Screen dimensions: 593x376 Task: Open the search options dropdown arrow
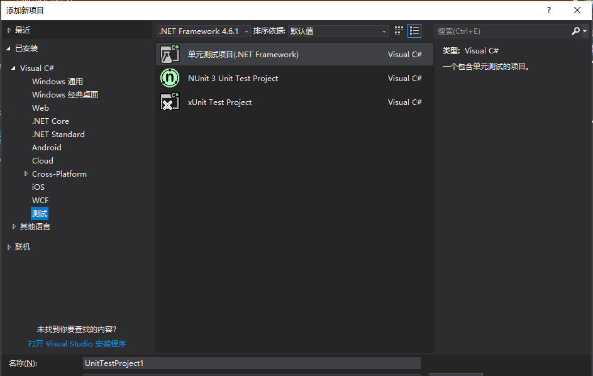tap(585, 31)
